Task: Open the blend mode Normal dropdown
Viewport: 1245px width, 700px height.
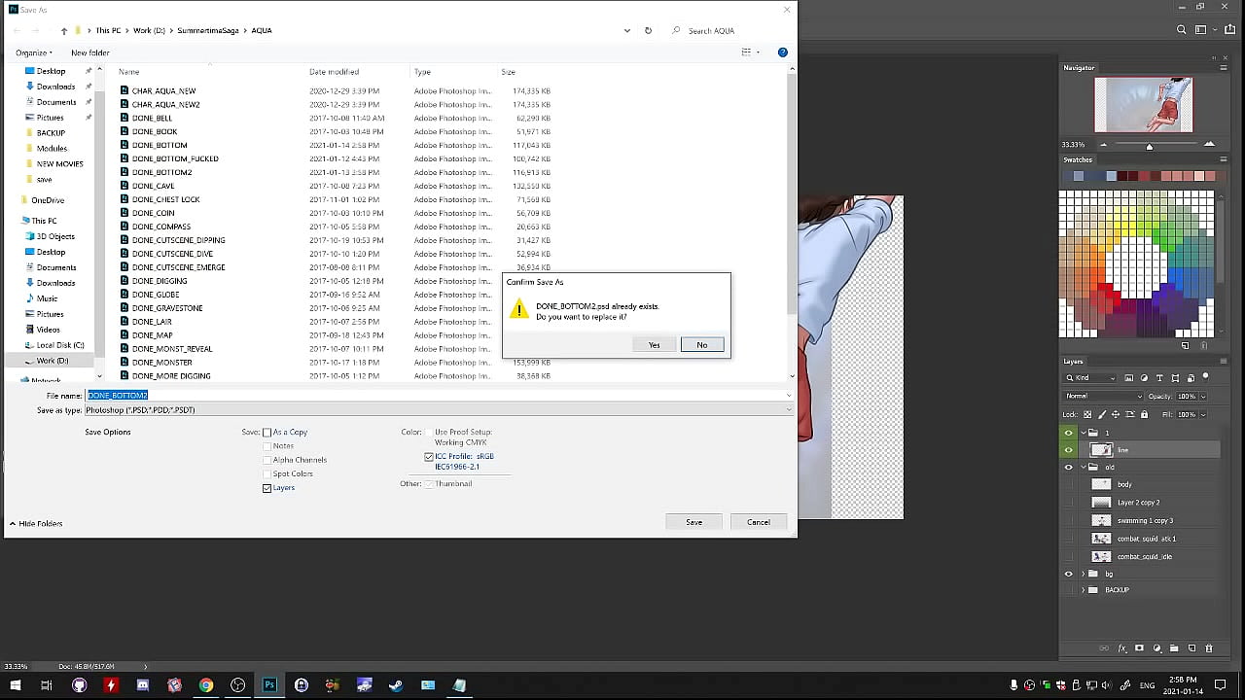Action: pyautogui.click(x=1104, y=397)
